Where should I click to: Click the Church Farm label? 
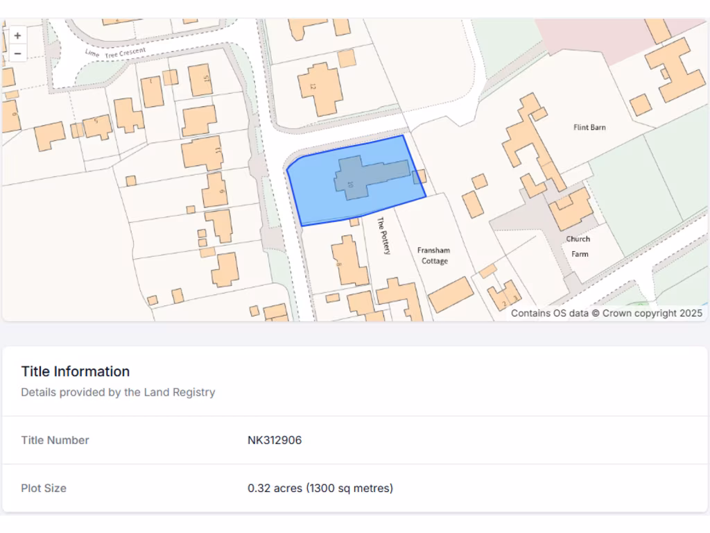pyautogui.click(x=578, y=246)
